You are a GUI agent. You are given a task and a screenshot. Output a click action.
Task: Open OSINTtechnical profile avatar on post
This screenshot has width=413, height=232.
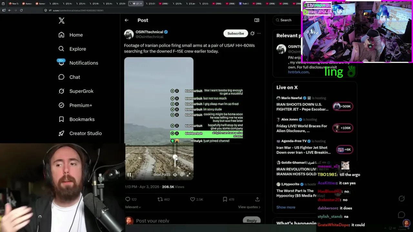click(129, 34)
